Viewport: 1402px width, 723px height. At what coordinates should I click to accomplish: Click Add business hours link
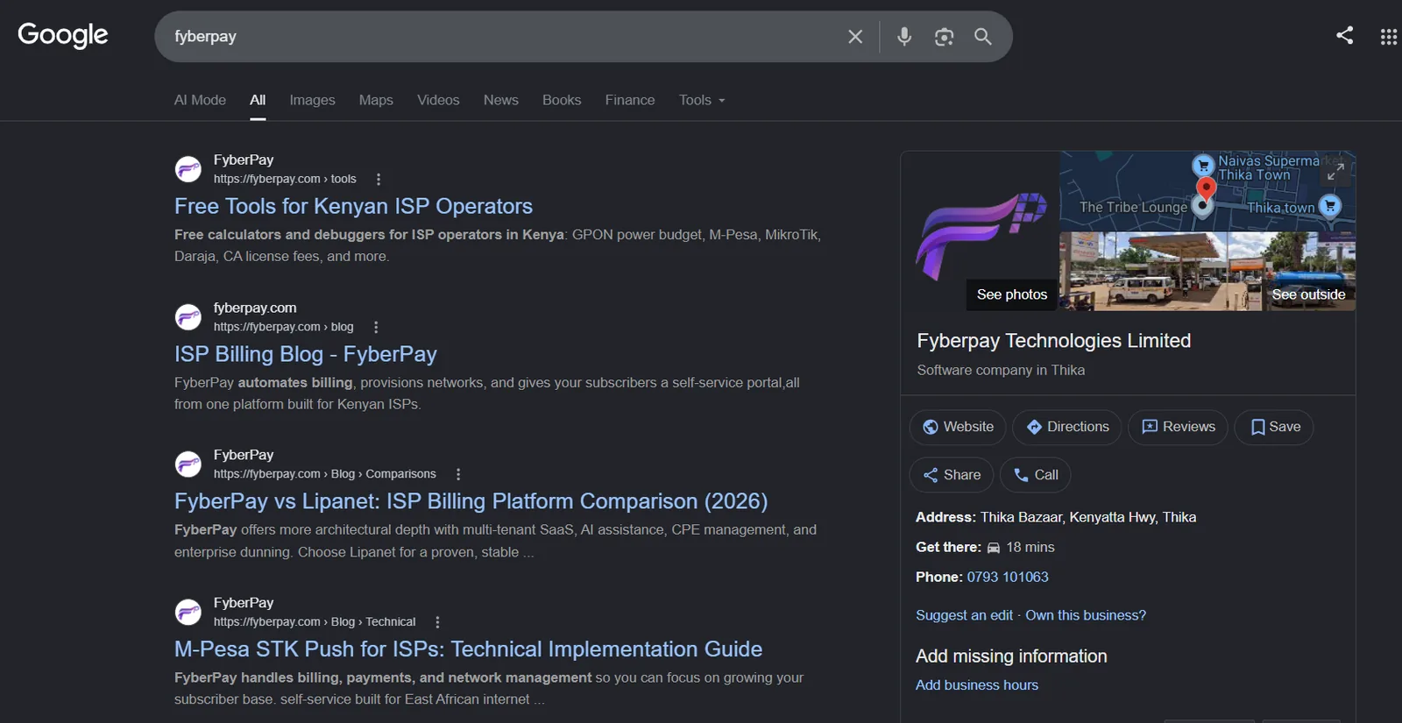(x=977, y=685)
